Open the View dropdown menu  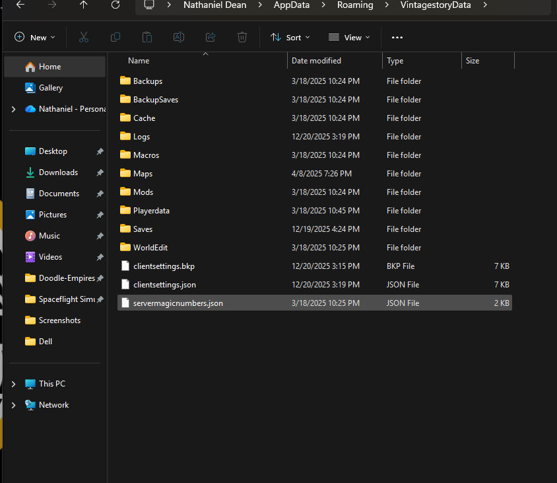pos(349,38)
